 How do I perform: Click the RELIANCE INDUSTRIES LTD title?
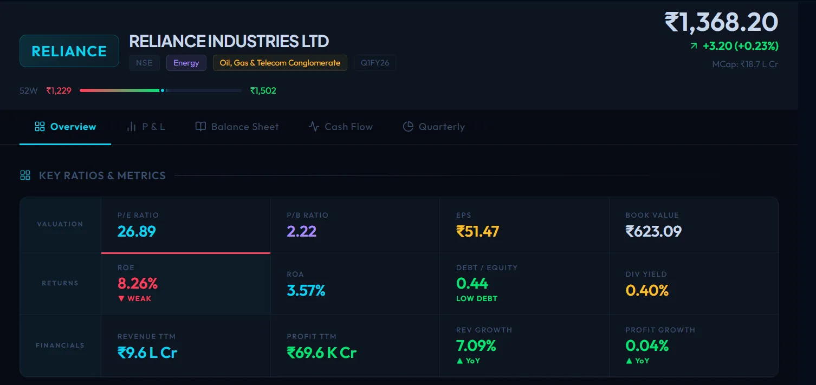[229, 41]
